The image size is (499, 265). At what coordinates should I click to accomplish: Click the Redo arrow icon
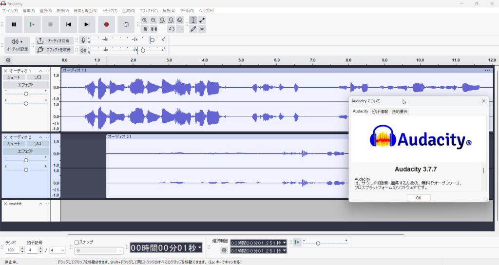tap(180, 29)
